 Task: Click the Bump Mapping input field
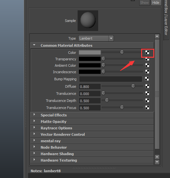(111, 79)
